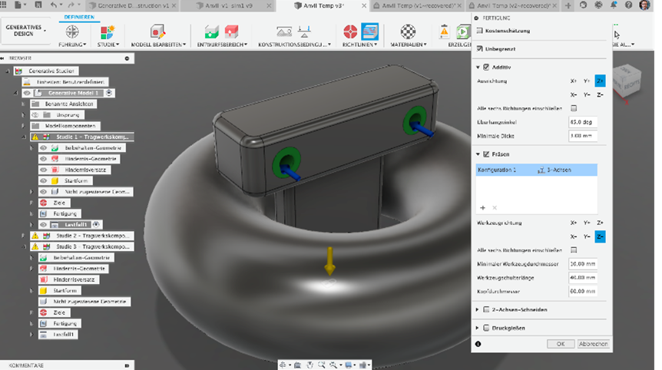
Task: Hide Hindernis-Geometrie with its eye icon
Action: [x=43, y=159]
